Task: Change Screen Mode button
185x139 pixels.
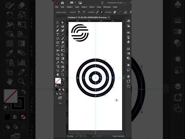Action: (x=60, y=98)
